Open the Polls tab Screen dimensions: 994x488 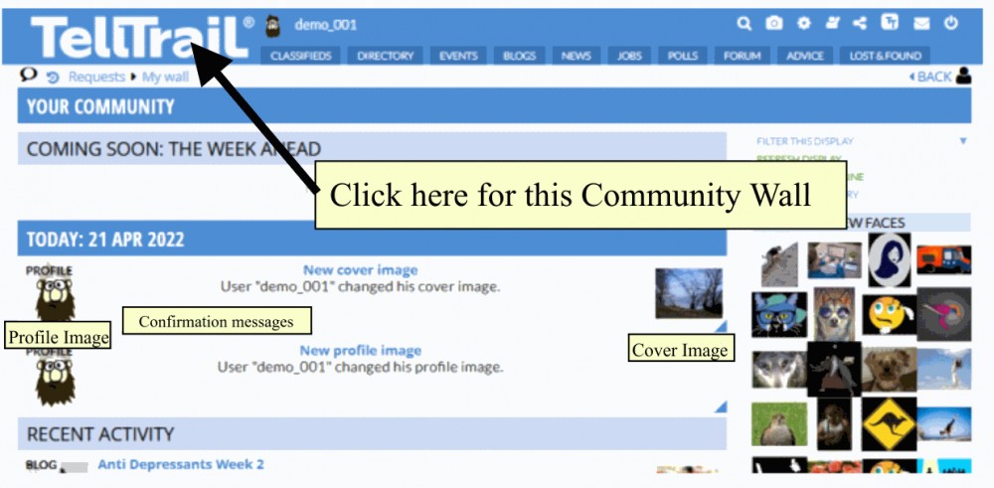click(683, 56)
